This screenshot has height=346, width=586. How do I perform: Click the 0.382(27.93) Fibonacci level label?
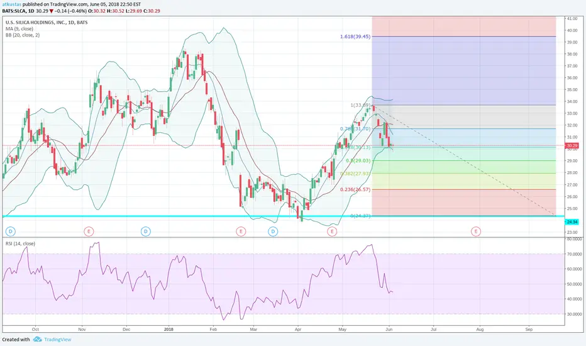point(355,174)
